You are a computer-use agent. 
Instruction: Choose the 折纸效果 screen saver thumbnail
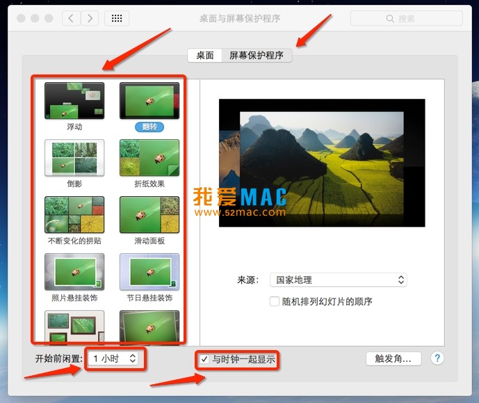(149, 158)
